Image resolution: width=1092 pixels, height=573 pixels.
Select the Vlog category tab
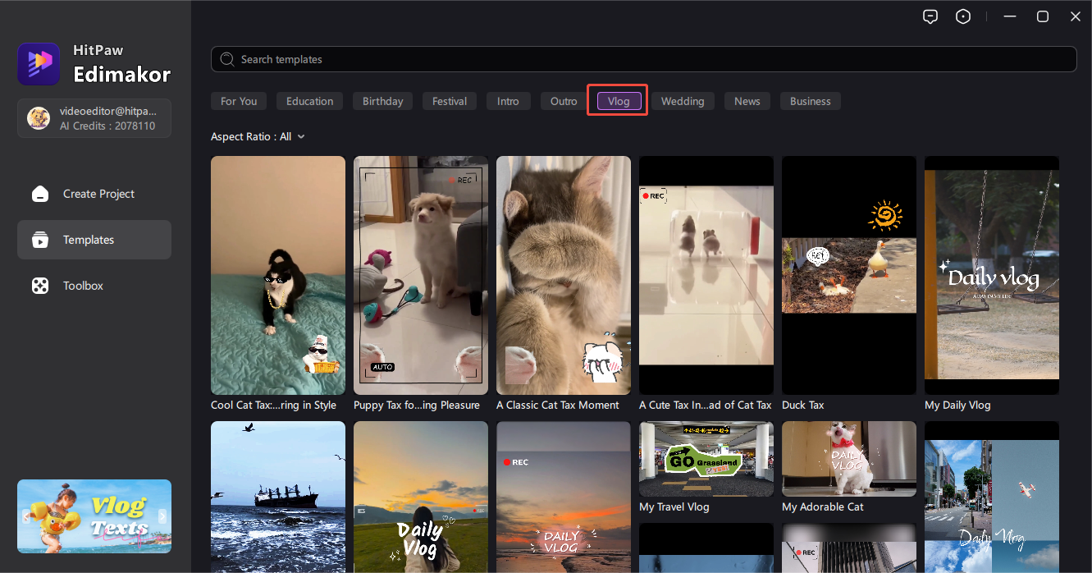[x=618, y=101]
